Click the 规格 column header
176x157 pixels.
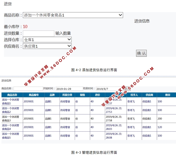pos(82,95)
